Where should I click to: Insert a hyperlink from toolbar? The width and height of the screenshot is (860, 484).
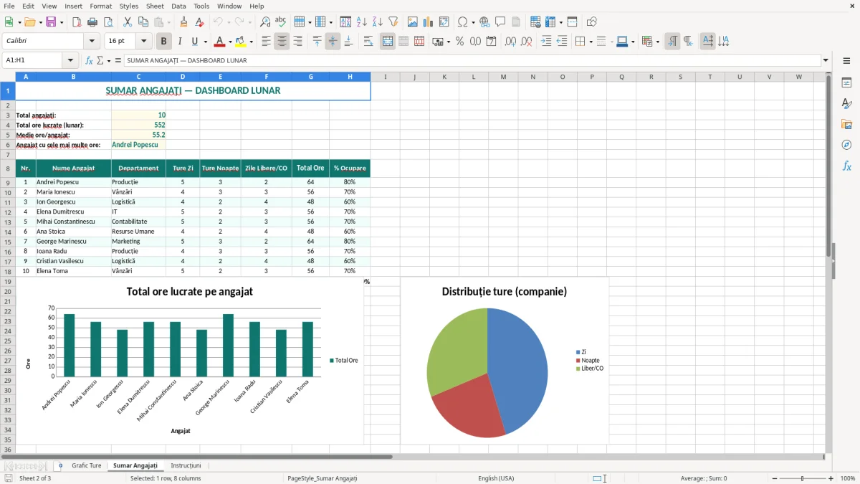coord(484,22)
